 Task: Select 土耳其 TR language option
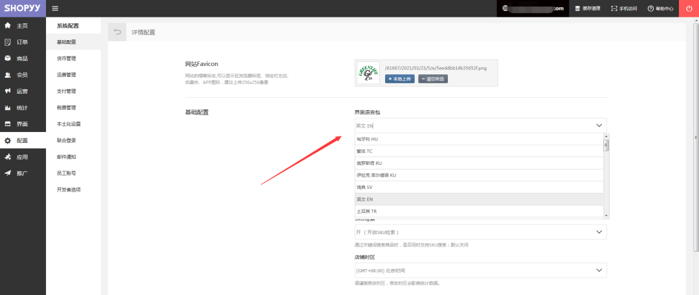coord(479,212)
